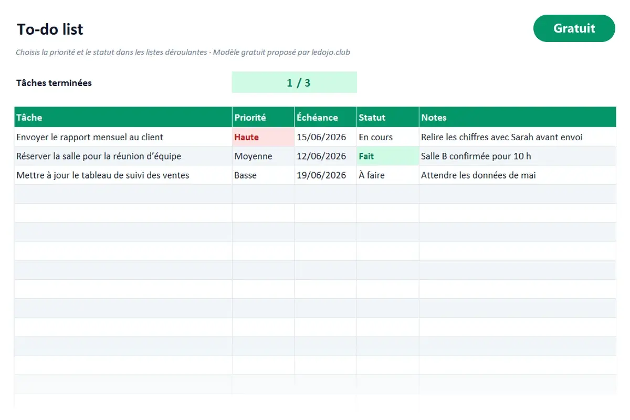Click the 1 / 3 completed tasks counter
The image size is (630, 420).
pyautogui.click(x=294, y=82)
